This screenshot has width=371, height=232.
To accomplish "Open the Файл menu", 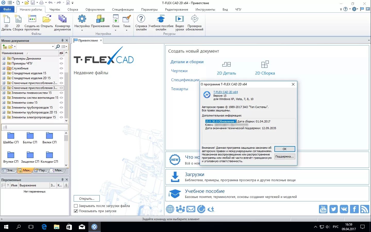I will [x=7, y=9].
